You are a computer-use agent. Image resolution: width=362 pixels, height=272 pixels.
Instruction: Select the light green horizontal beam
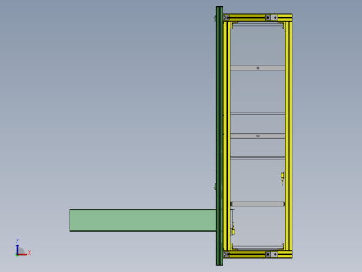(143, 220)
